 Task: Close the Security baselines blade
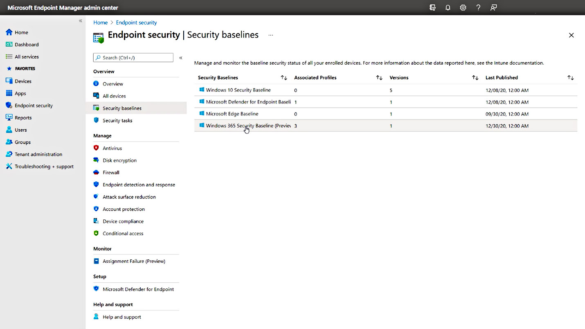point(571,35)
